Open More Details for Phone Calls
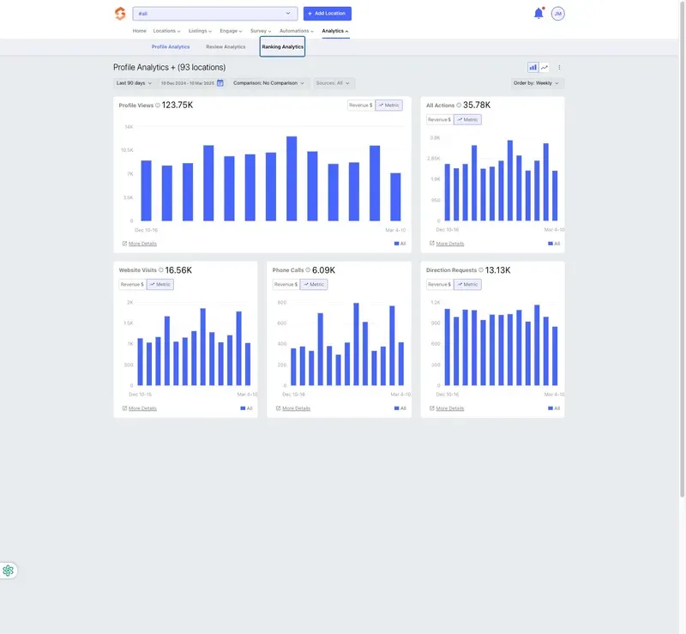 (296, 408)
